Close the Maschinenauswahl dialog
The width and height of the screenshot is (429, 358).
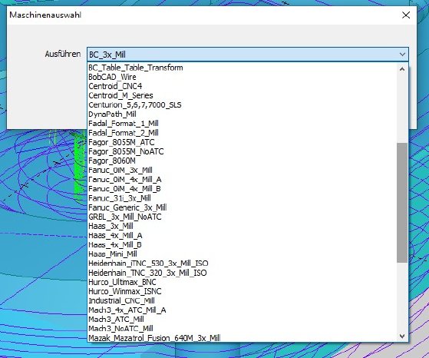[406, 15]
